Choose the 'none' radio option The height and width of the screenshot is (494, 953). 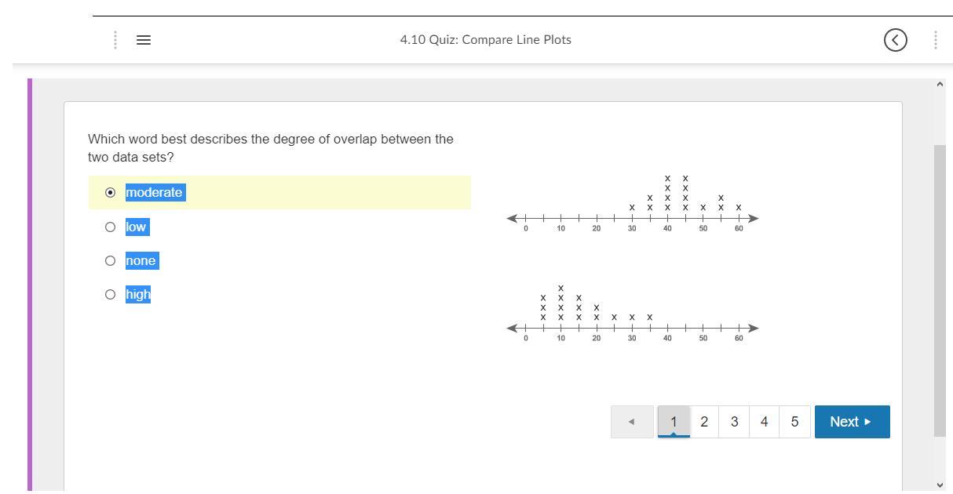[110, 261]
